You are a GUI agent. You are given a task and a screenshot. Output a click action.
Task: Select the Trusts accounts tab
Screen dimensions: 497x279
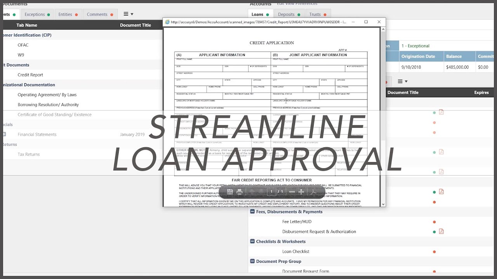(x=318, y=14)
